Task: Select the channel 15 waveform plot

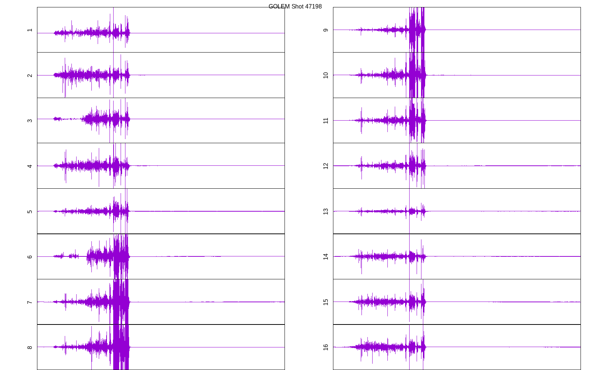Action: [x=457, y=302]
